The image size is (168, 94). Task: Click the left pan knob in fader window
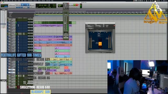coord(65,11)
